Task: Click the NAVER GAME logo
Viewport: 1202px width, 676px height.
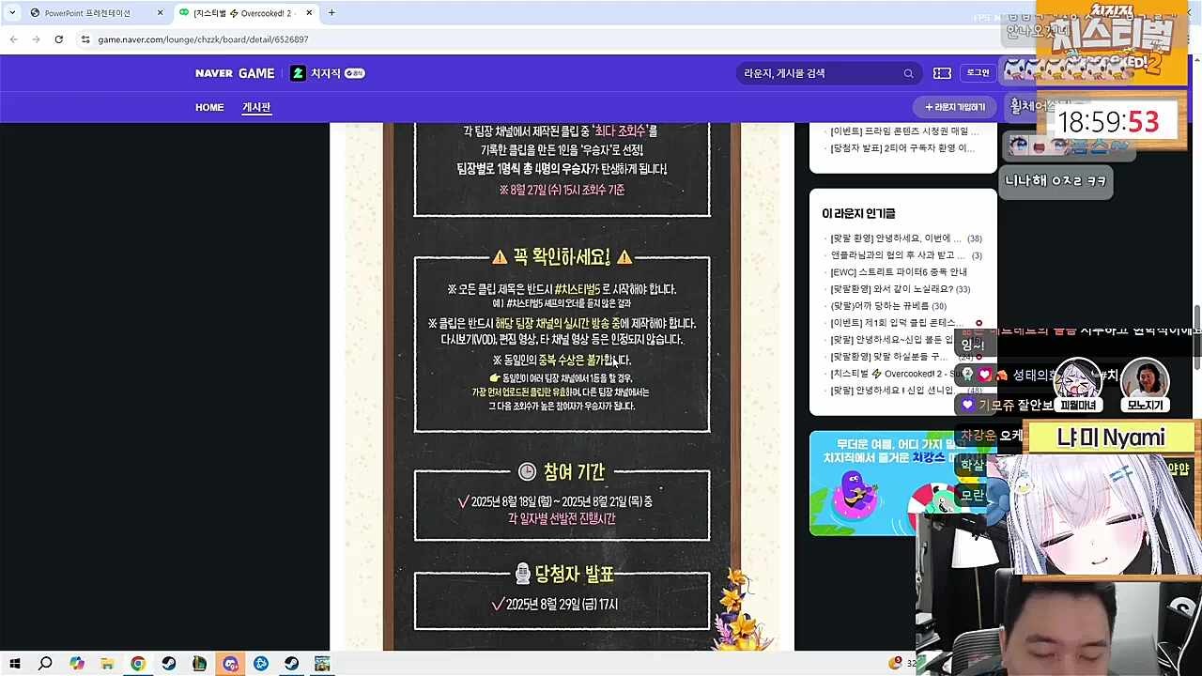Action: coord(235,73)
